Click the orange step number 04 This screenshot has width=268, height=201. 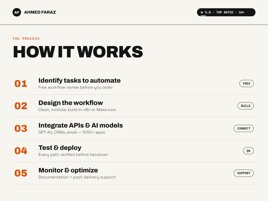click(21, 151)
